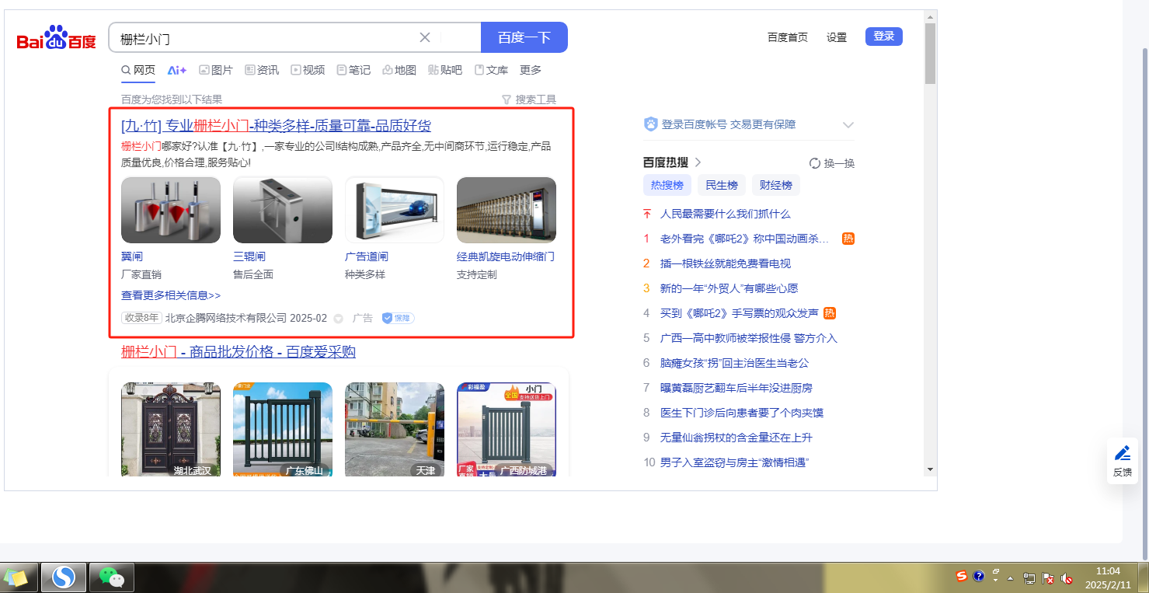
Task: Click the shield icon beside 登录百度帐号
Action: [x=651, y=124]
